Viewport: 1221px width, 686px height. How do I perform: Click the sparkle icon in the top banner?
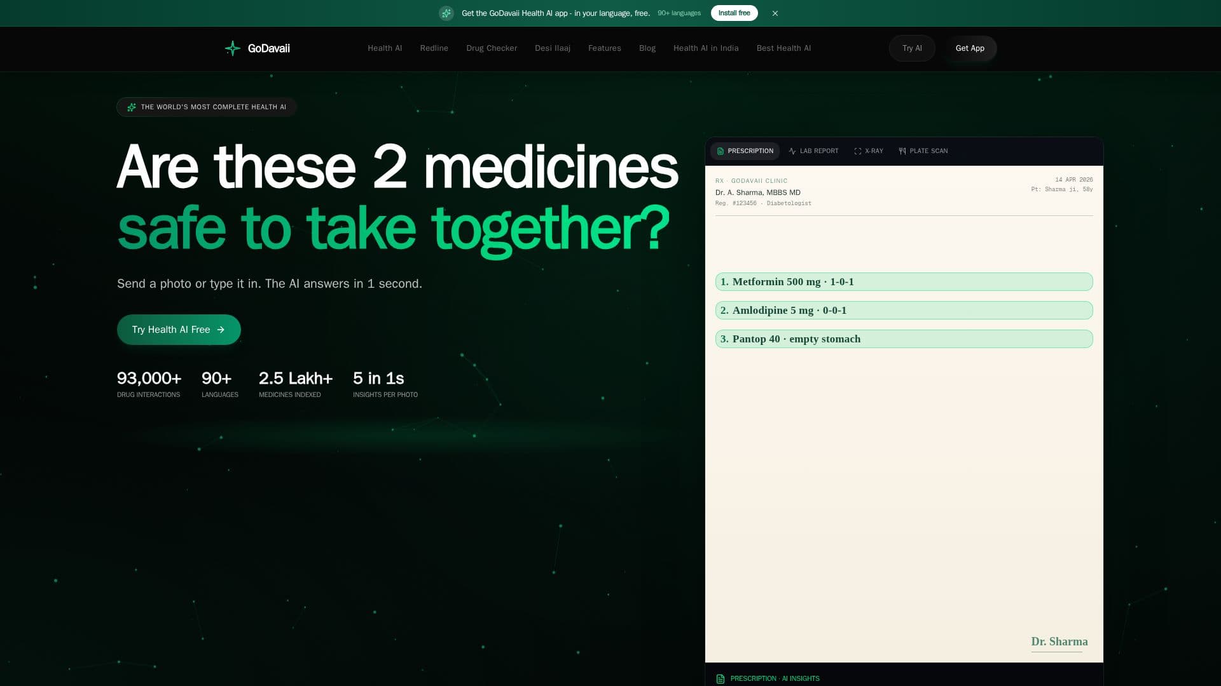[x=446, y=13]
